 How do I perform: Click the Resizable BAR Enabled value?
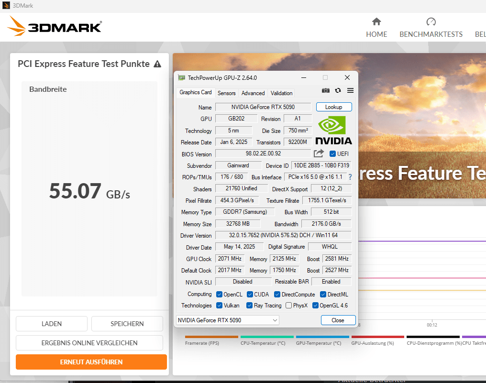pos(331,281)
